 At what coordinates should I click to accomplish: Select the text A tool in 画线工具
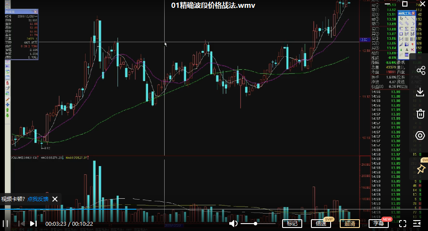[407, 50]
